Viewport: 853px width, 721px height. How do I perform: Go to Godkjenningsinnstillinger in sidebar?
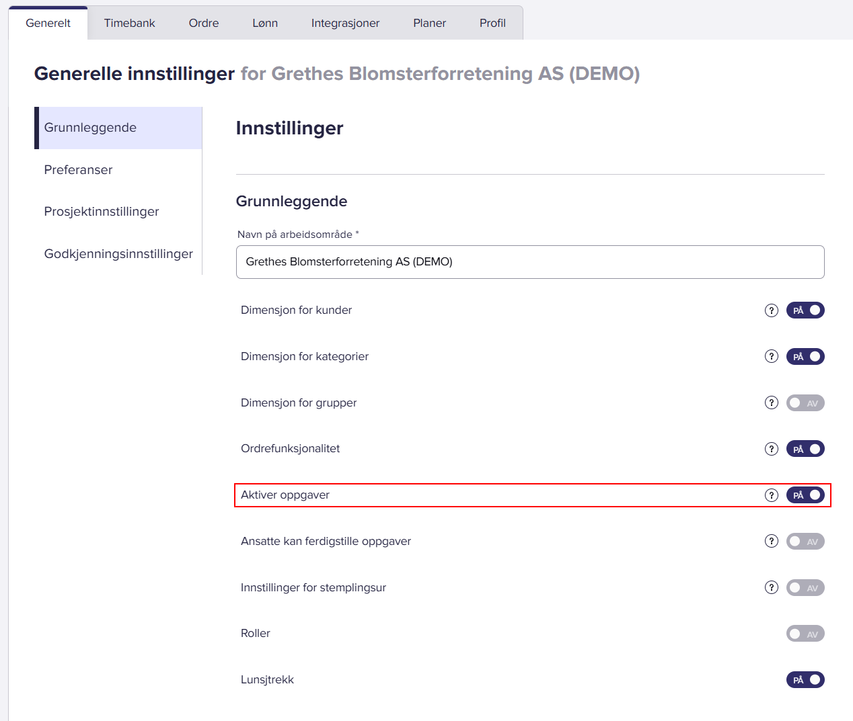point(118,254)
